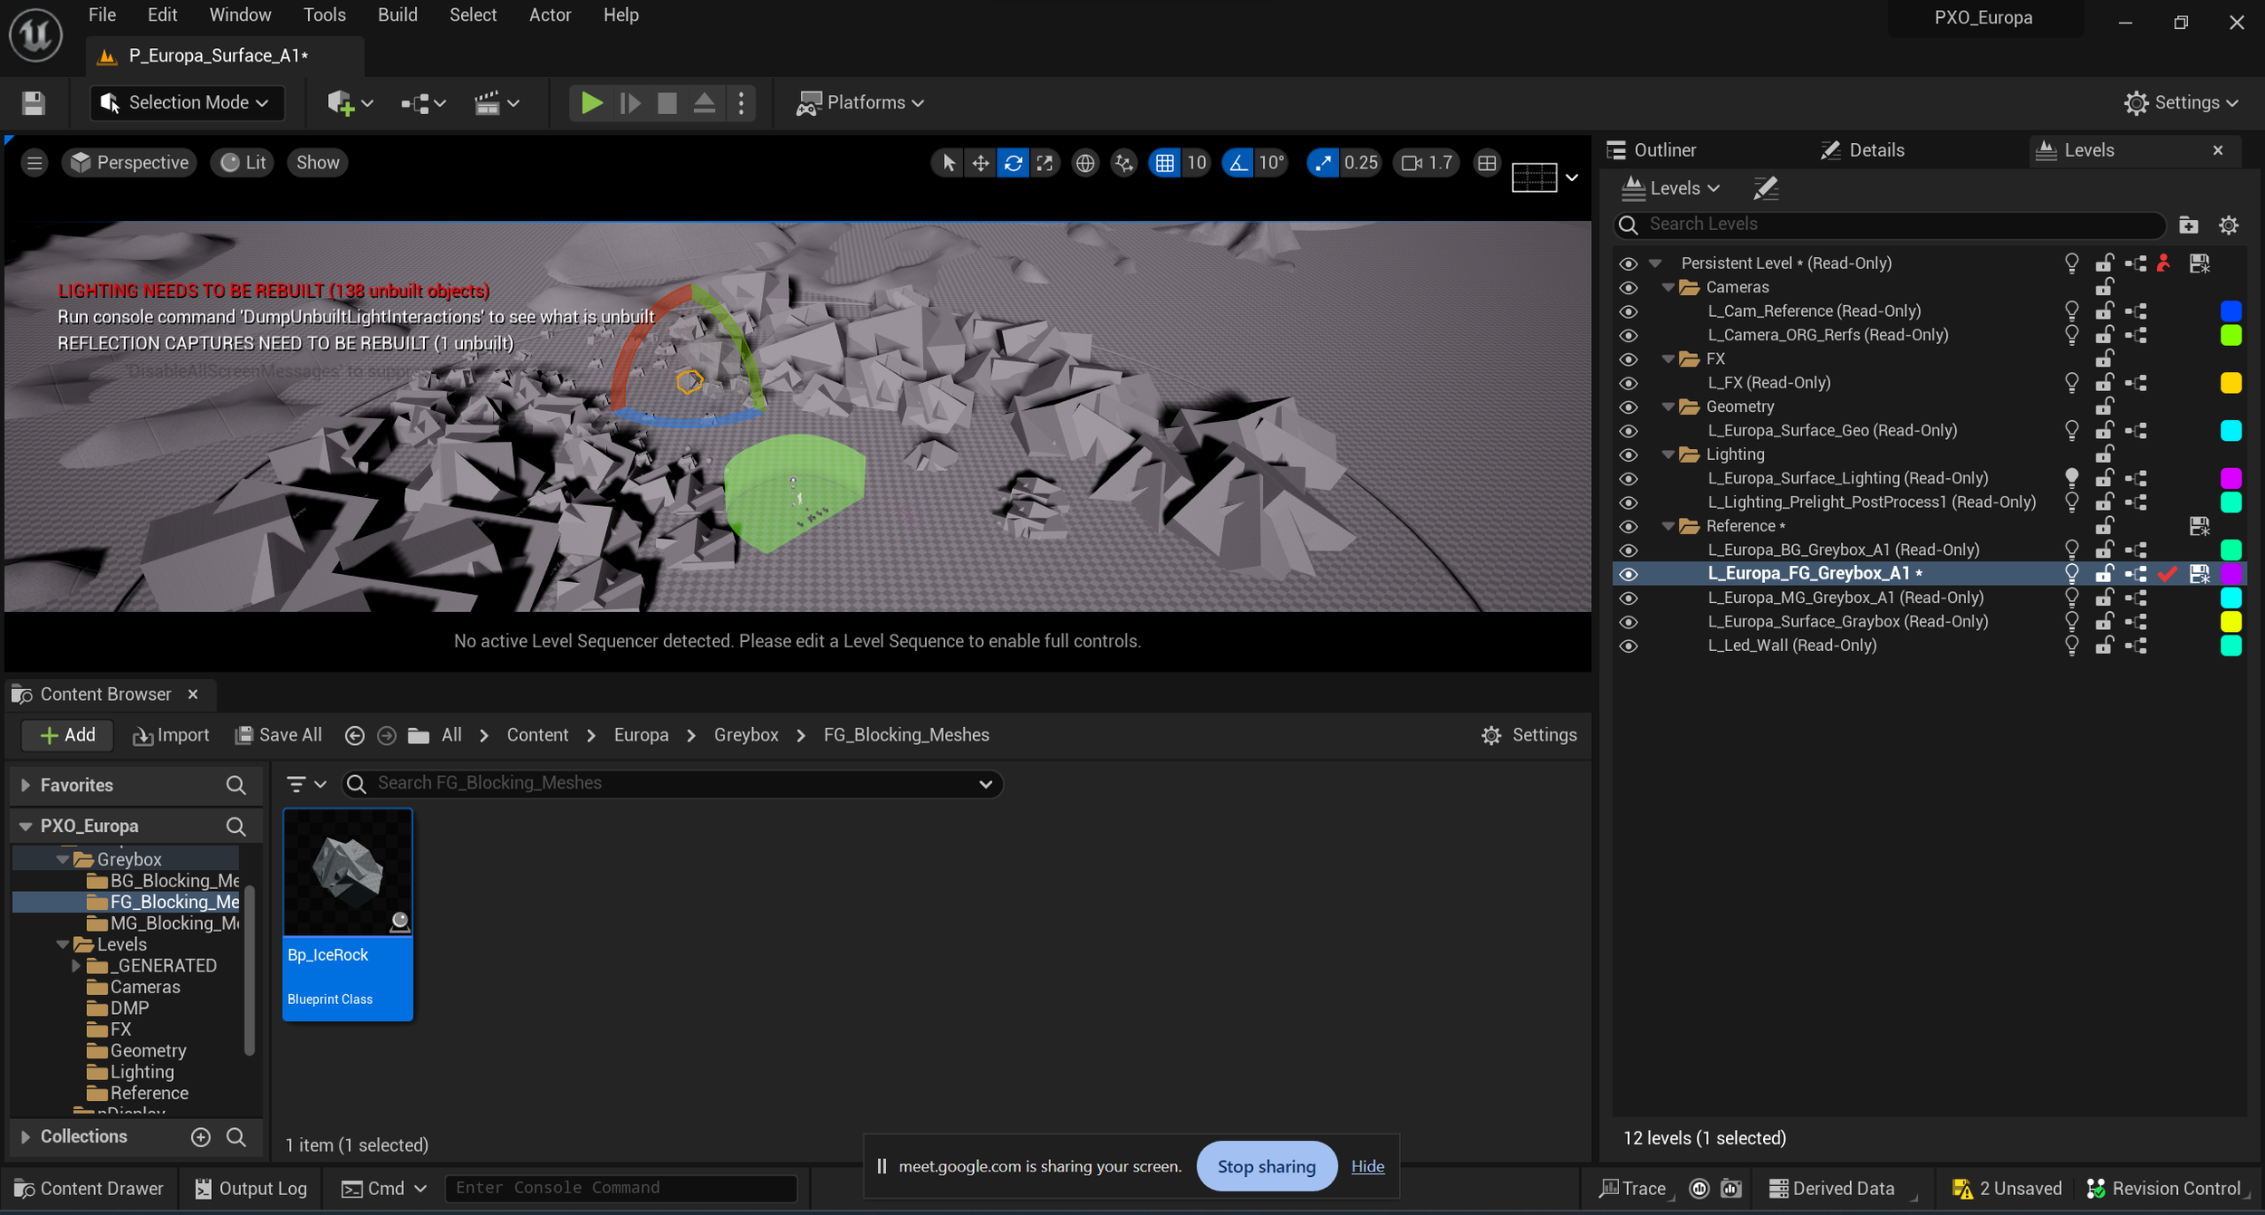2265x1215 pixels.
Task: Collapse the Lighting folder in Levels
Action: [1668, 454]
